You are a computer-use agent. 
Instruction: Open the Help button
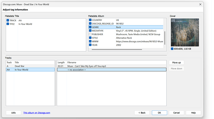(x=194, y=113)
